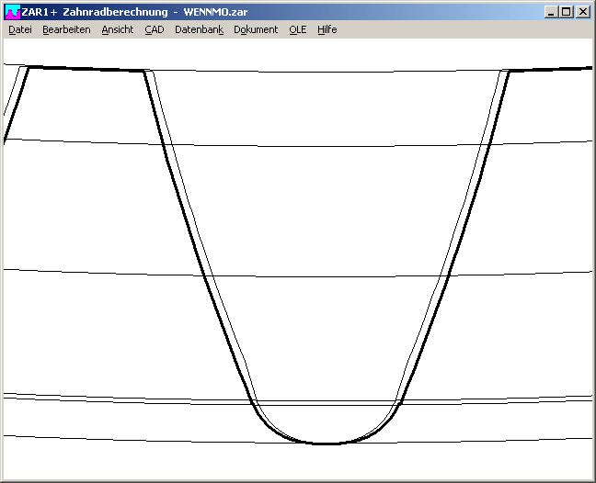Viewport: 596px width, 483px height.
Task: Click the top corner of the thick right flank
Action: [x=509, y=71]
